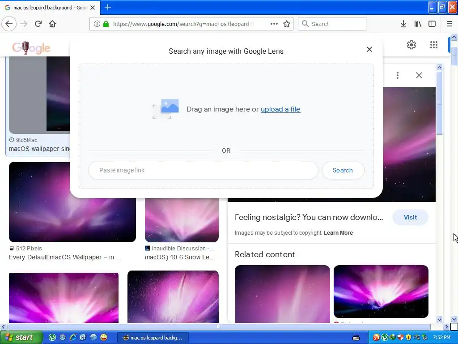Screen dimensions: 458x344
Task: Click the address bar URL
Action: tap(183, 24)
